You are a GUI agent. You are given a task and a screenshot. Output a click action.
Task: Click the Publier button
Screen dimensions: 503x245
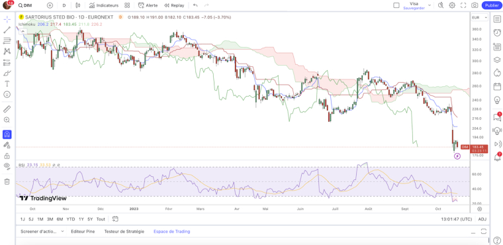(x=492, y=5)
